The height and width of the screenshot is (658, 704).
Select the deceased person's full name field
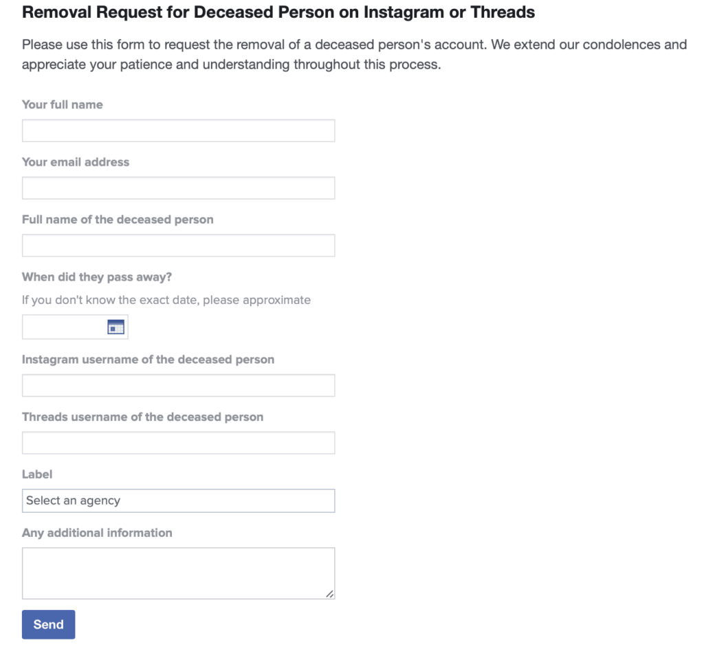178,245
